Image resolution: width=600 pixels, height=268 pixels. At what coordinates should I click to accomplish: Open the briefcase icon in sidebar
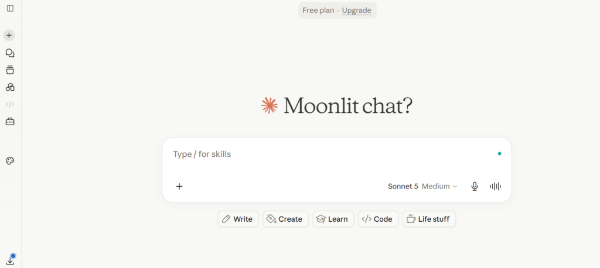[10, 122]
